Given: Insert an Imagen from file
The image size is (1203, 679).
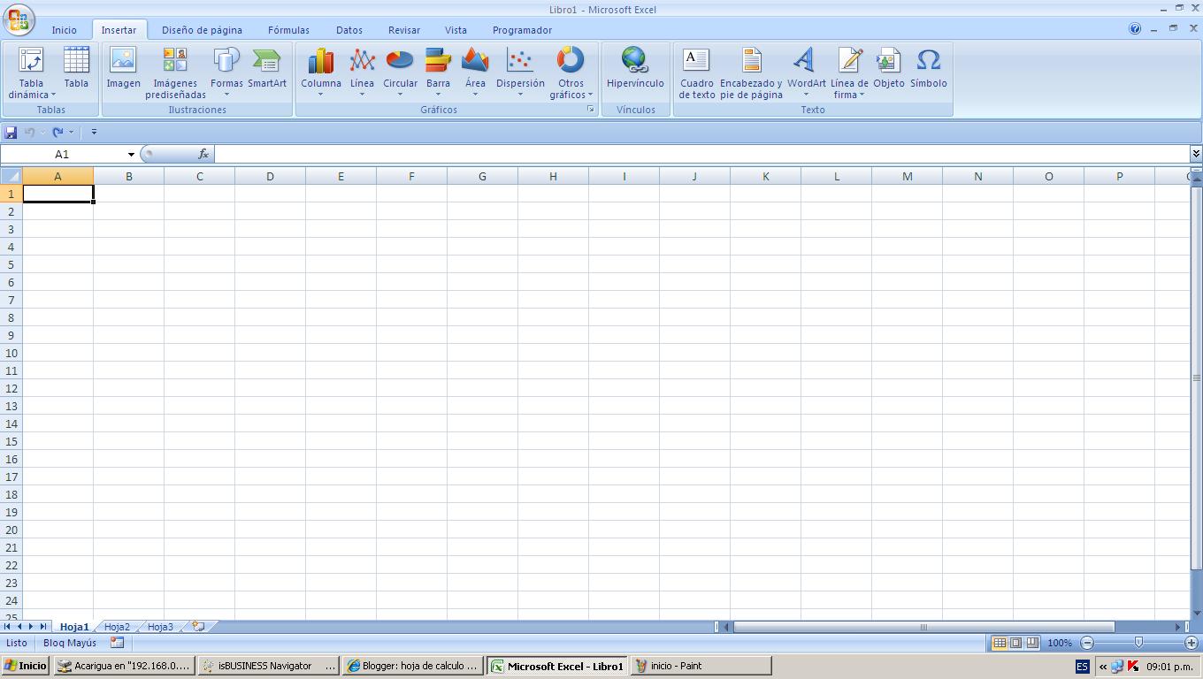Looking at the screenshot, I should 123,68.
